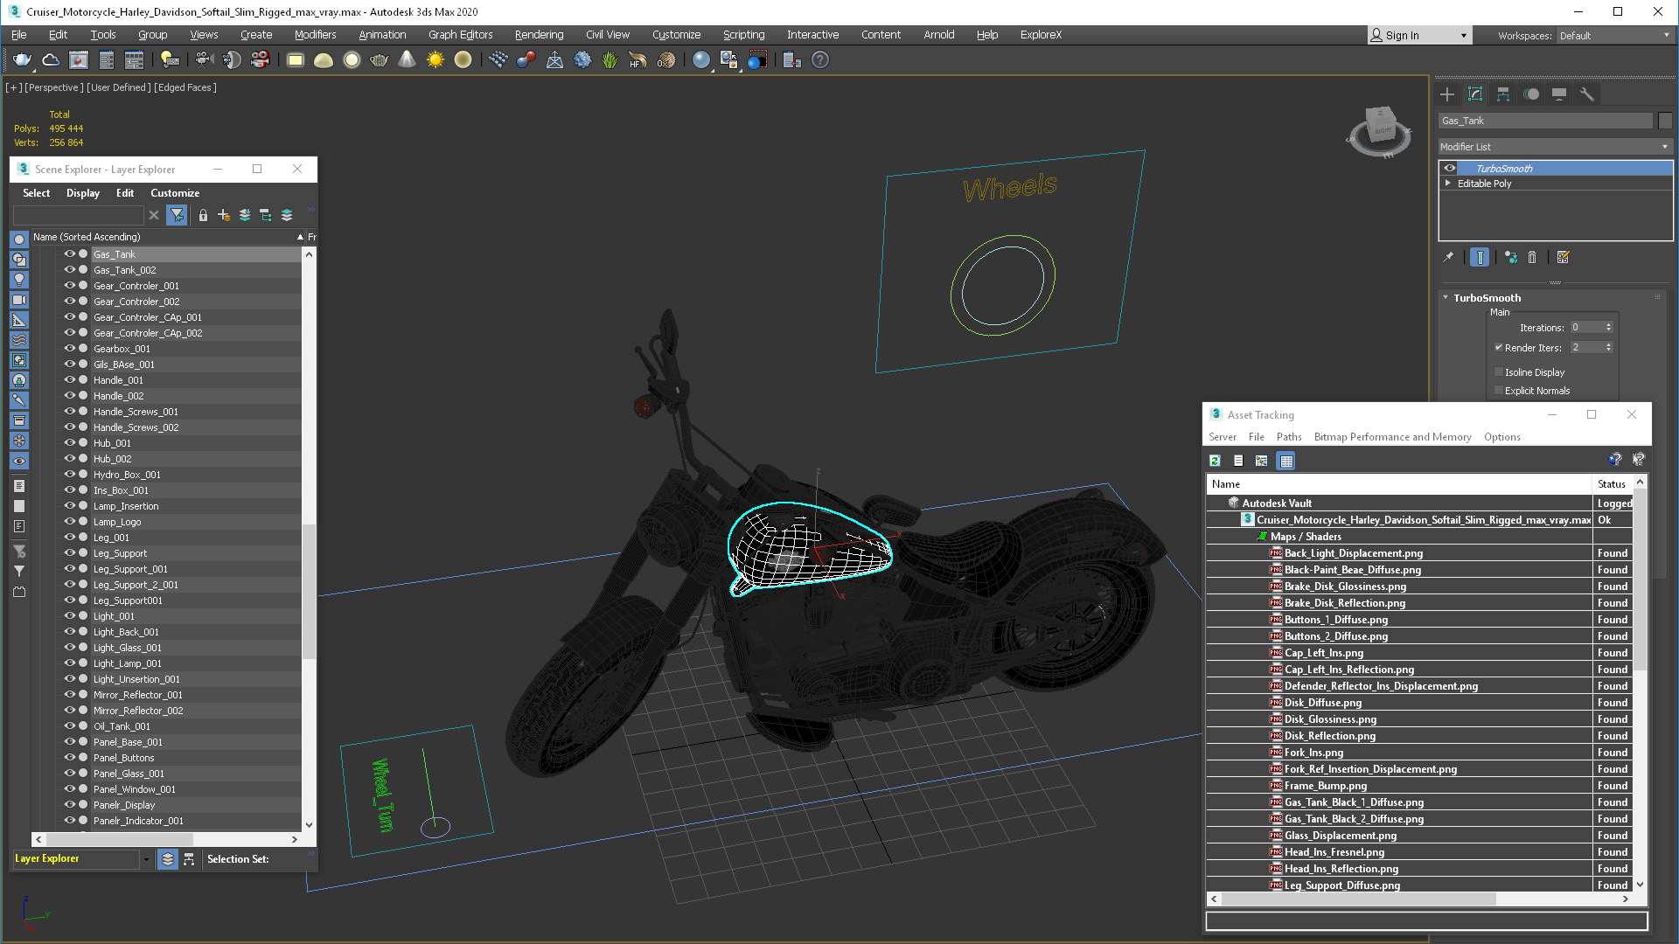Toggle Render Iters checkbox

(1499, 348)
